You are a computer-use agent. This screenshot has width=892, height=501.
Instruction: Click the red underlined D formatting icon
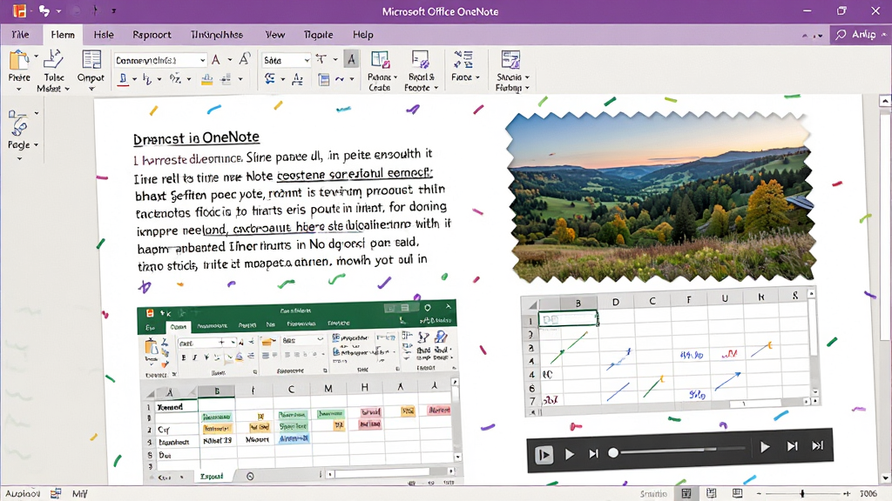[x=123, y=79]
